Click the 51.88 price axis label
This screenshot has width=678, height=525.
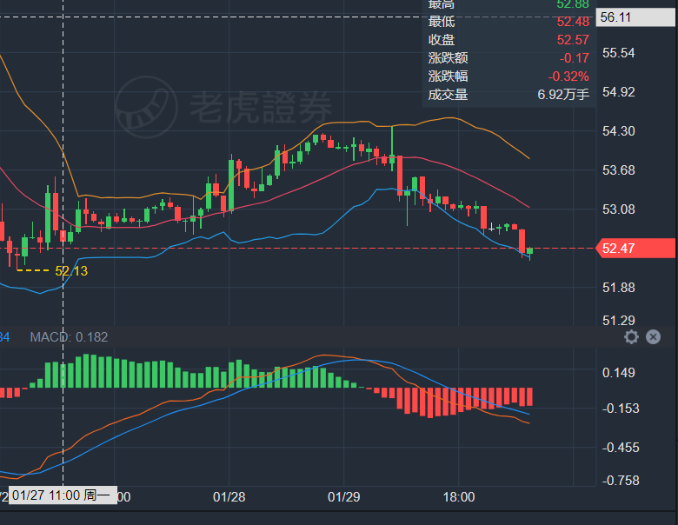click(x=619, y=287)
